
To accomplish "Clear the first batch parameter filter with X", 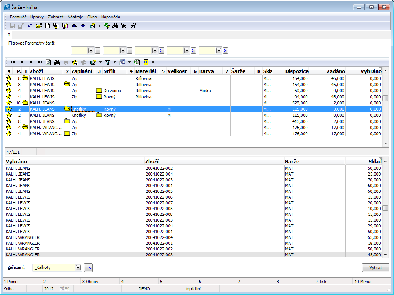I will pyautogui.click(x=98, y=51).
